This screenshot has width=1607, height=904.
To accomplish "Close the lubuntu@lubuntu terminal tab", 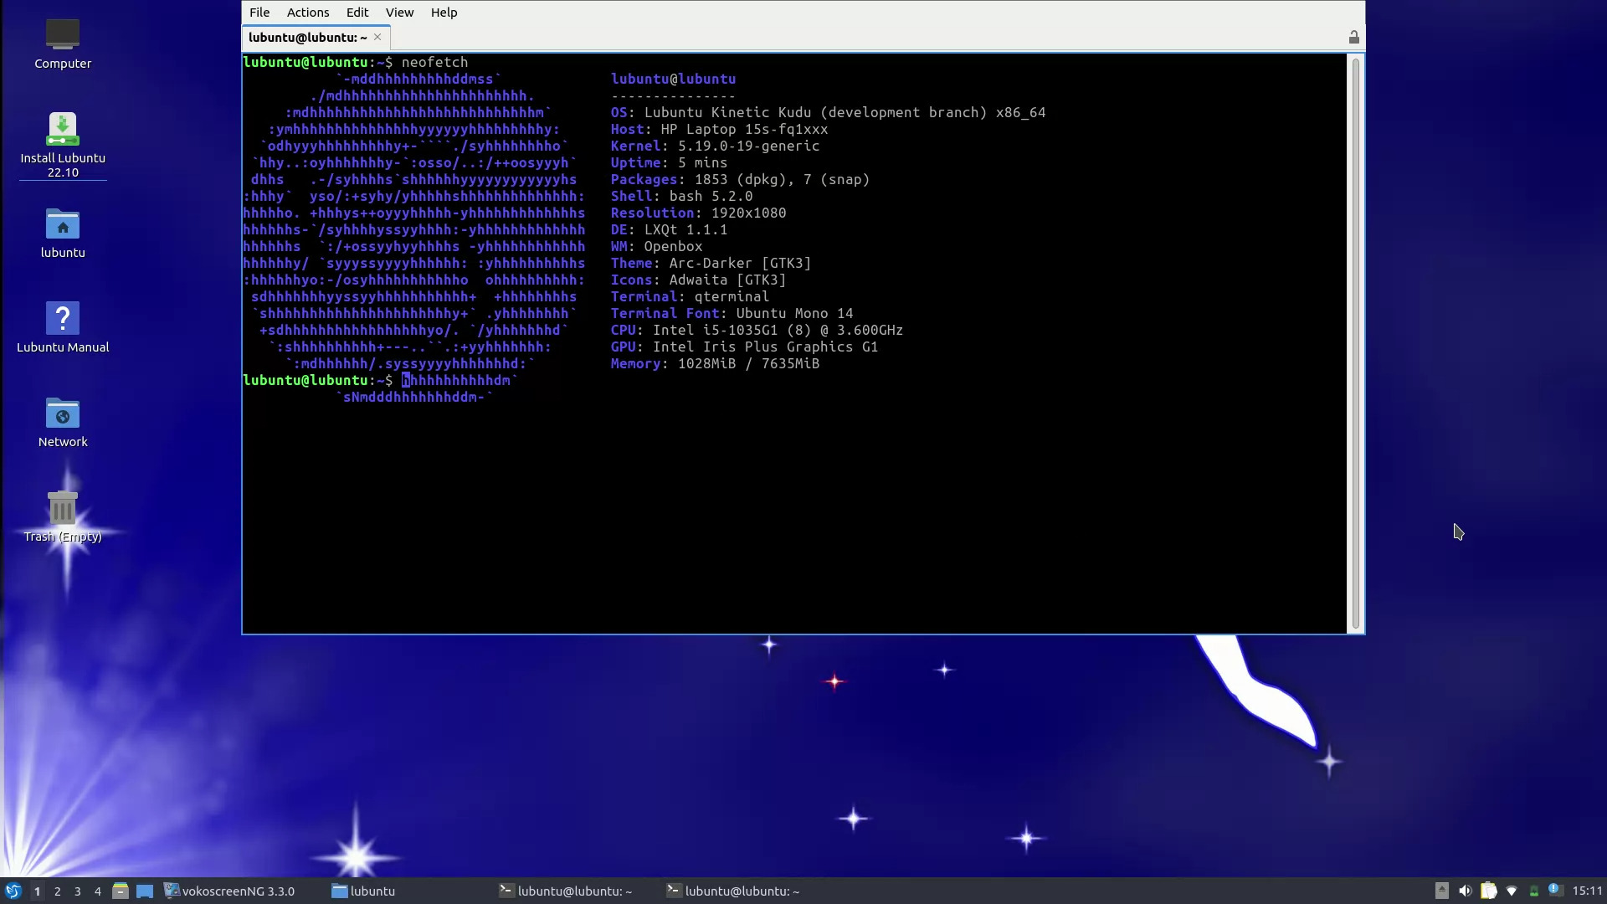I will click(377, 37).
